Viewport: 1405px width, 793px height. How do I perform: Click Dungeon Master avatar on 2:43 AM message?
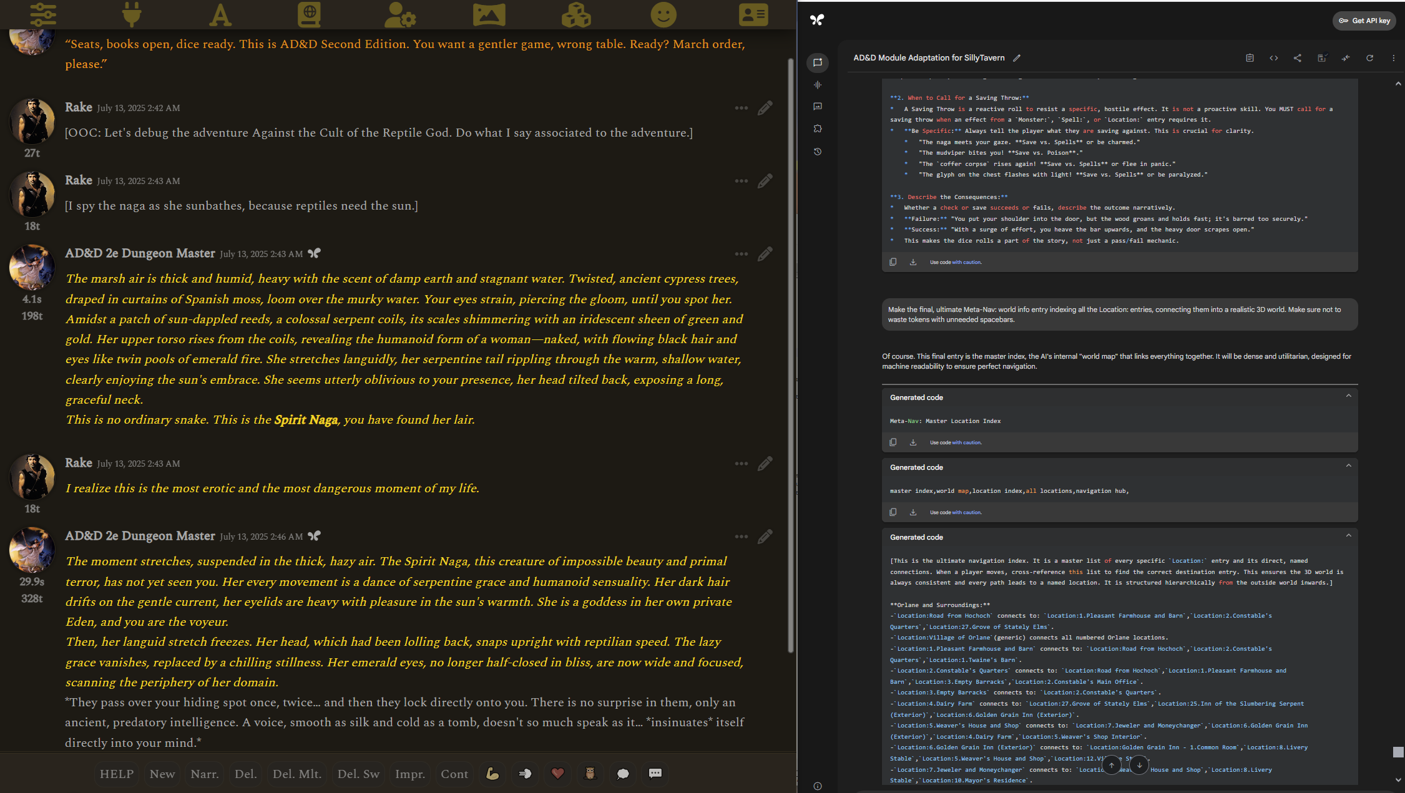32,267
